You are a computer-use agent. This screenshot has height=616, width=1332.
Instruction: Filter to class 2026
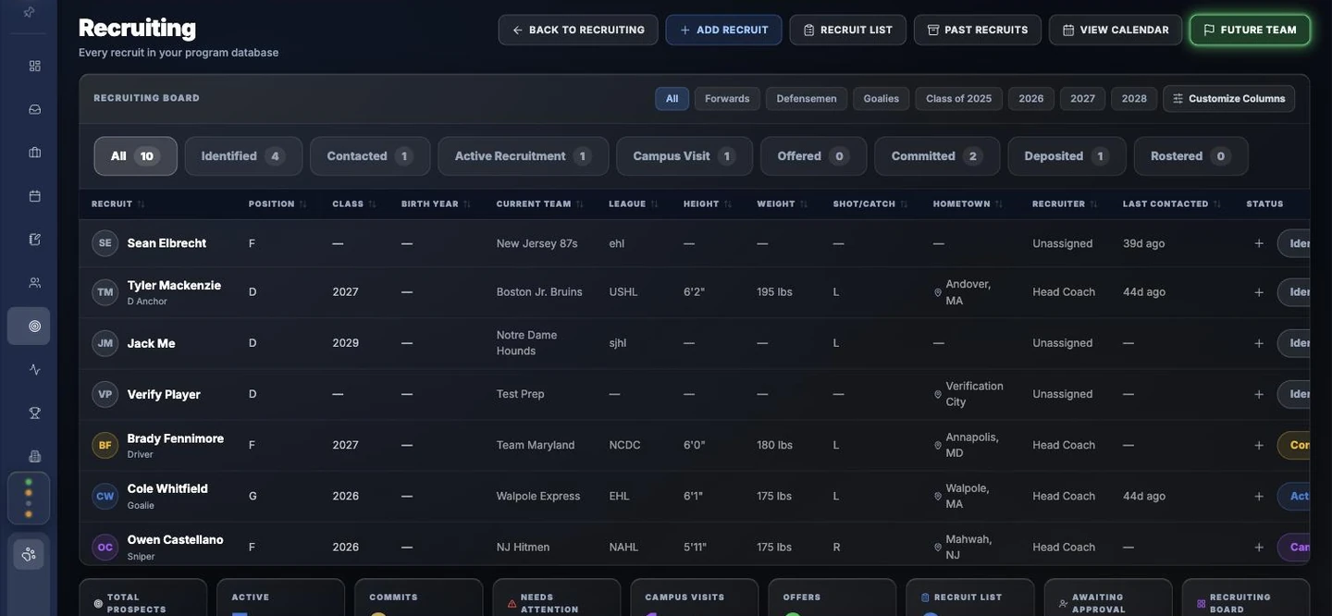pyautogui.click(x=1031, y=99)
